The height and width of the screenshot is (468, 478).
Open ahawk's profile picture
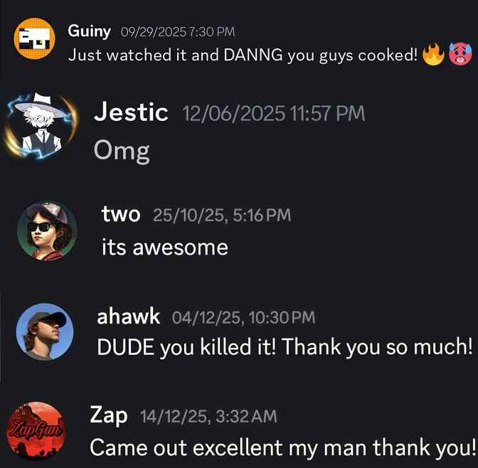coord(45,331)
